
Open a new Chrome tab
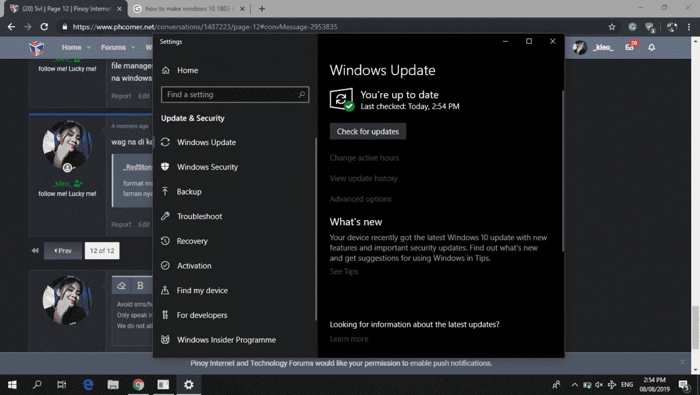[x=262, y=9]
